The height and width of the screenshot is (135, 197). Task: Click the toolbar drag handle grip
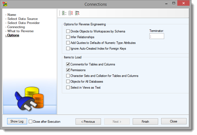(60, 13)
